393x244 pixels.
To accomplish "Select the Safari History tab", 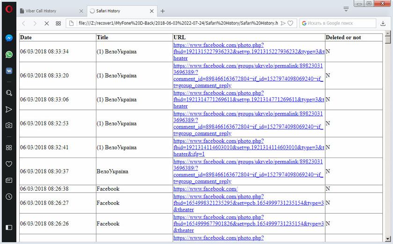I will pyautogui.click(x=122, y=11).
